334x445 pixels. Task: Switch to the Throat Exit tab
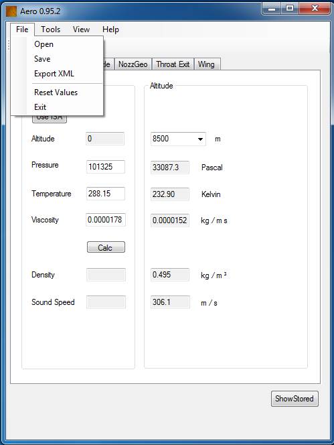tap(173, 64)
